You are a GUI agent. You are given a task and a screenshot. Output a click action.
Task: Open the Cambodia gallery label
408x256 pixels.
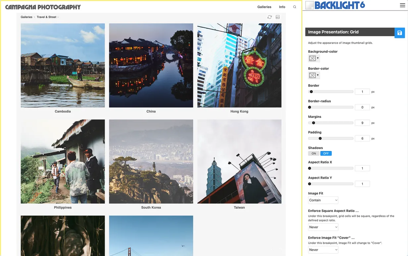(63, 111)
